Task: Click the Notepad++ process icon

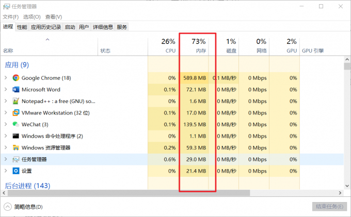Action: click(x=16, y=101)
